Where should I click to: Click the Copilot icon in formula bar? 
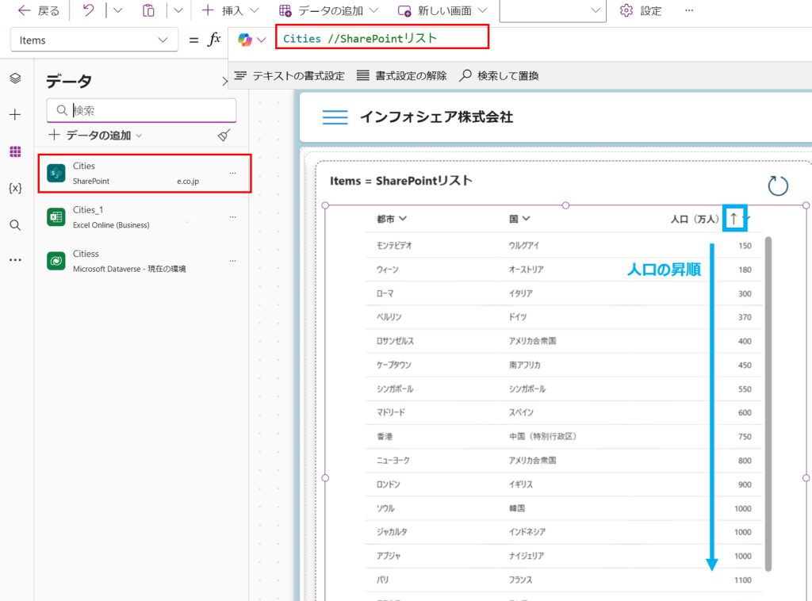[245, 40]
